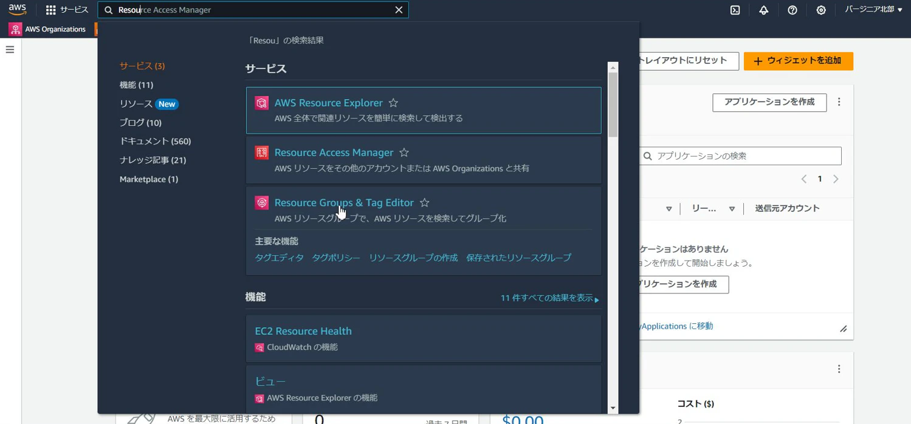Click 送信元アカウント column header
Image resolution: width=911 pixels, height=424 pixels.
[x=787, y=208]
